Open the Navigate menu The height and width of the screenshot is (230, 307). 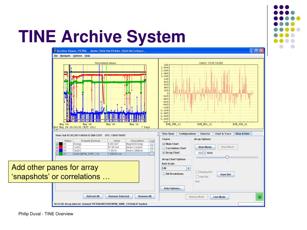65,56
